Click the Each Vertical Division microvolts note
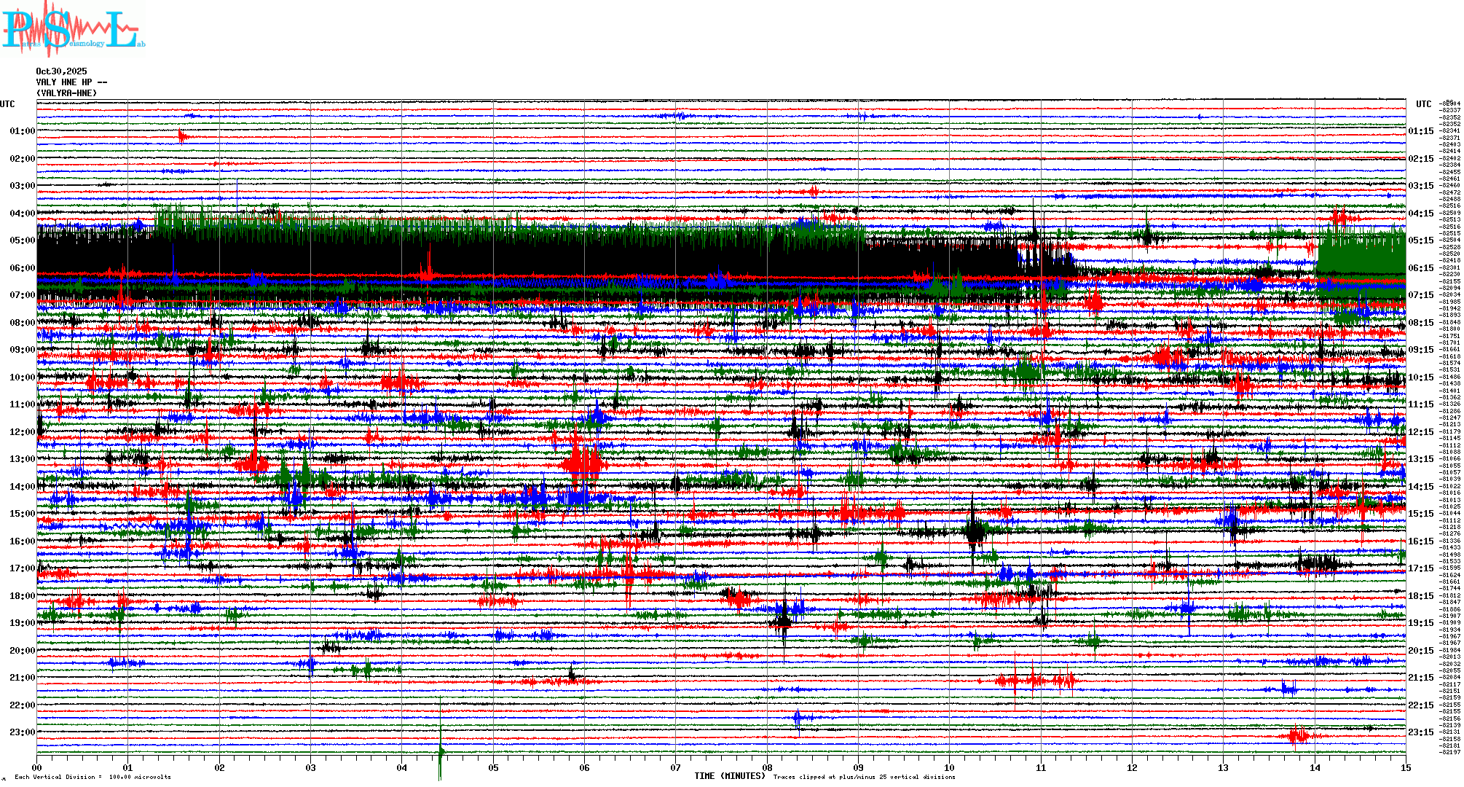 (93, 777)
